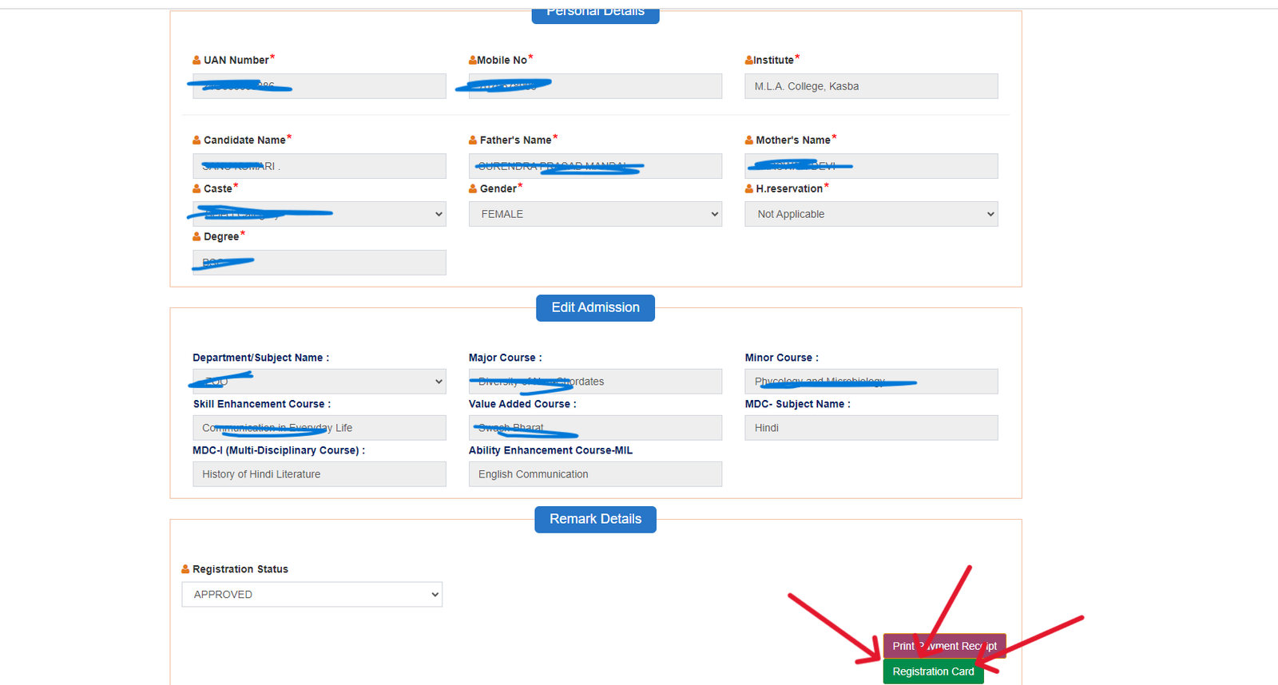This screenshot has height=685, width=1278.
Task: Click the green Registration Card button
Action: click(933, 671)
